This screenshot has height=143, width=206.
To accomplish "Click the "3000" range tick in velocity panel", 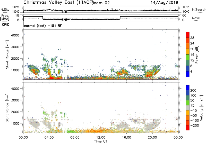I will click(x=15, y=100).
